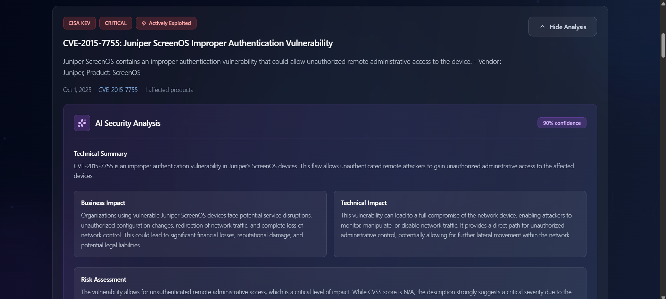
Task: Click the AI Security Analysis heading
Action: 128,123
